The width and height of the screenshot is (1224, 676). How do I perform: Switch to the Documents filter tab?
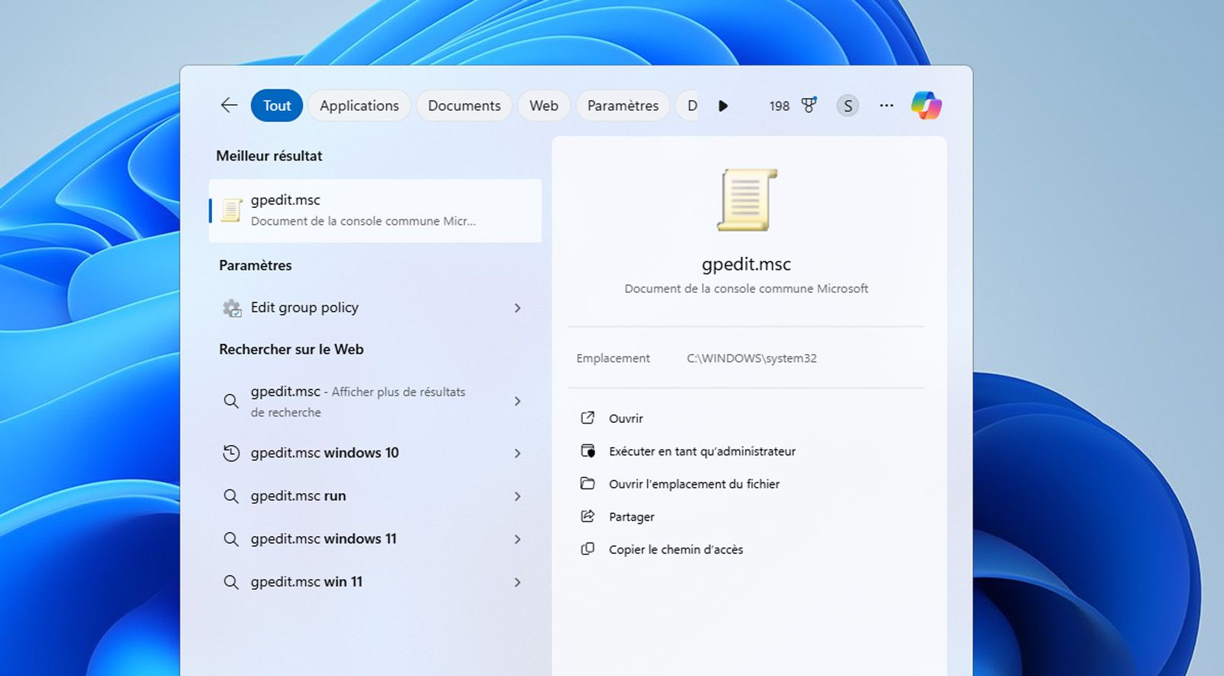[464, 106]
